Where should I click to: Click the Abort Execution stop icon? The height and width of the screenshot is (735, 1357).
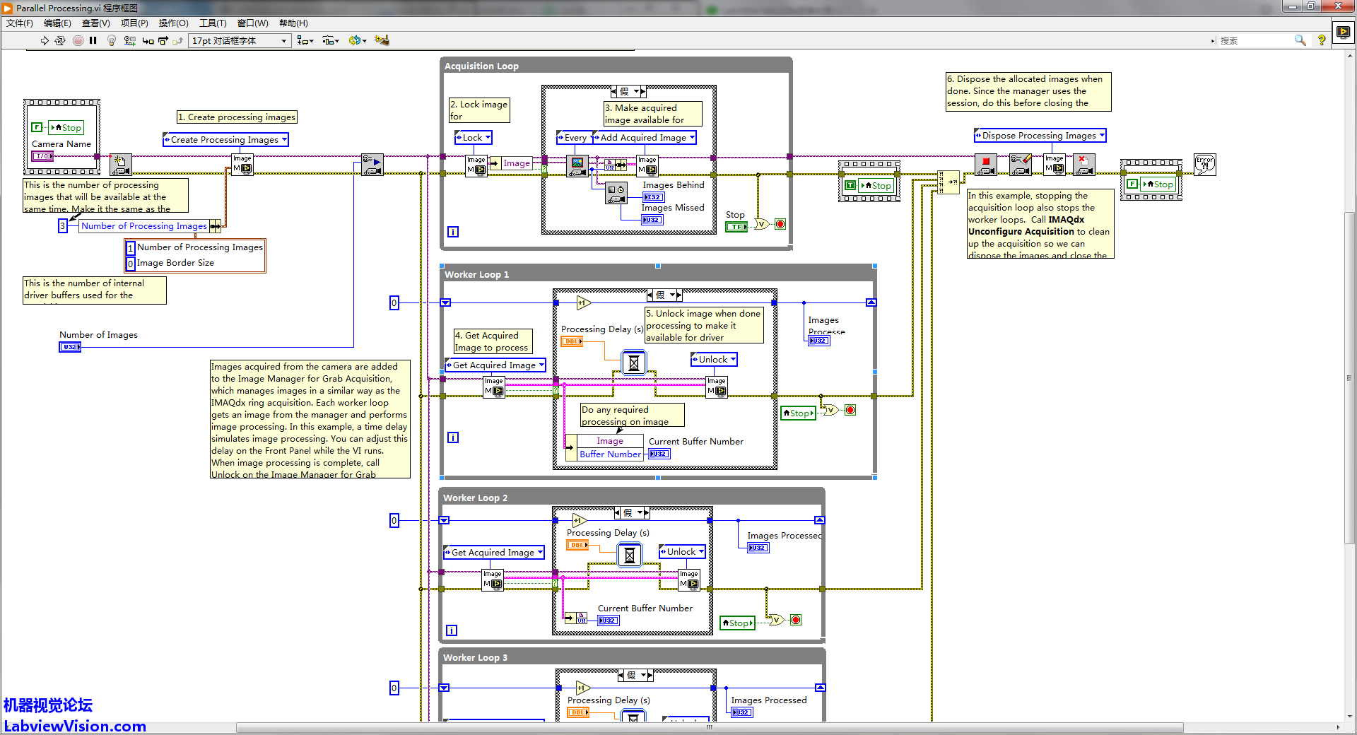[78, 40]
